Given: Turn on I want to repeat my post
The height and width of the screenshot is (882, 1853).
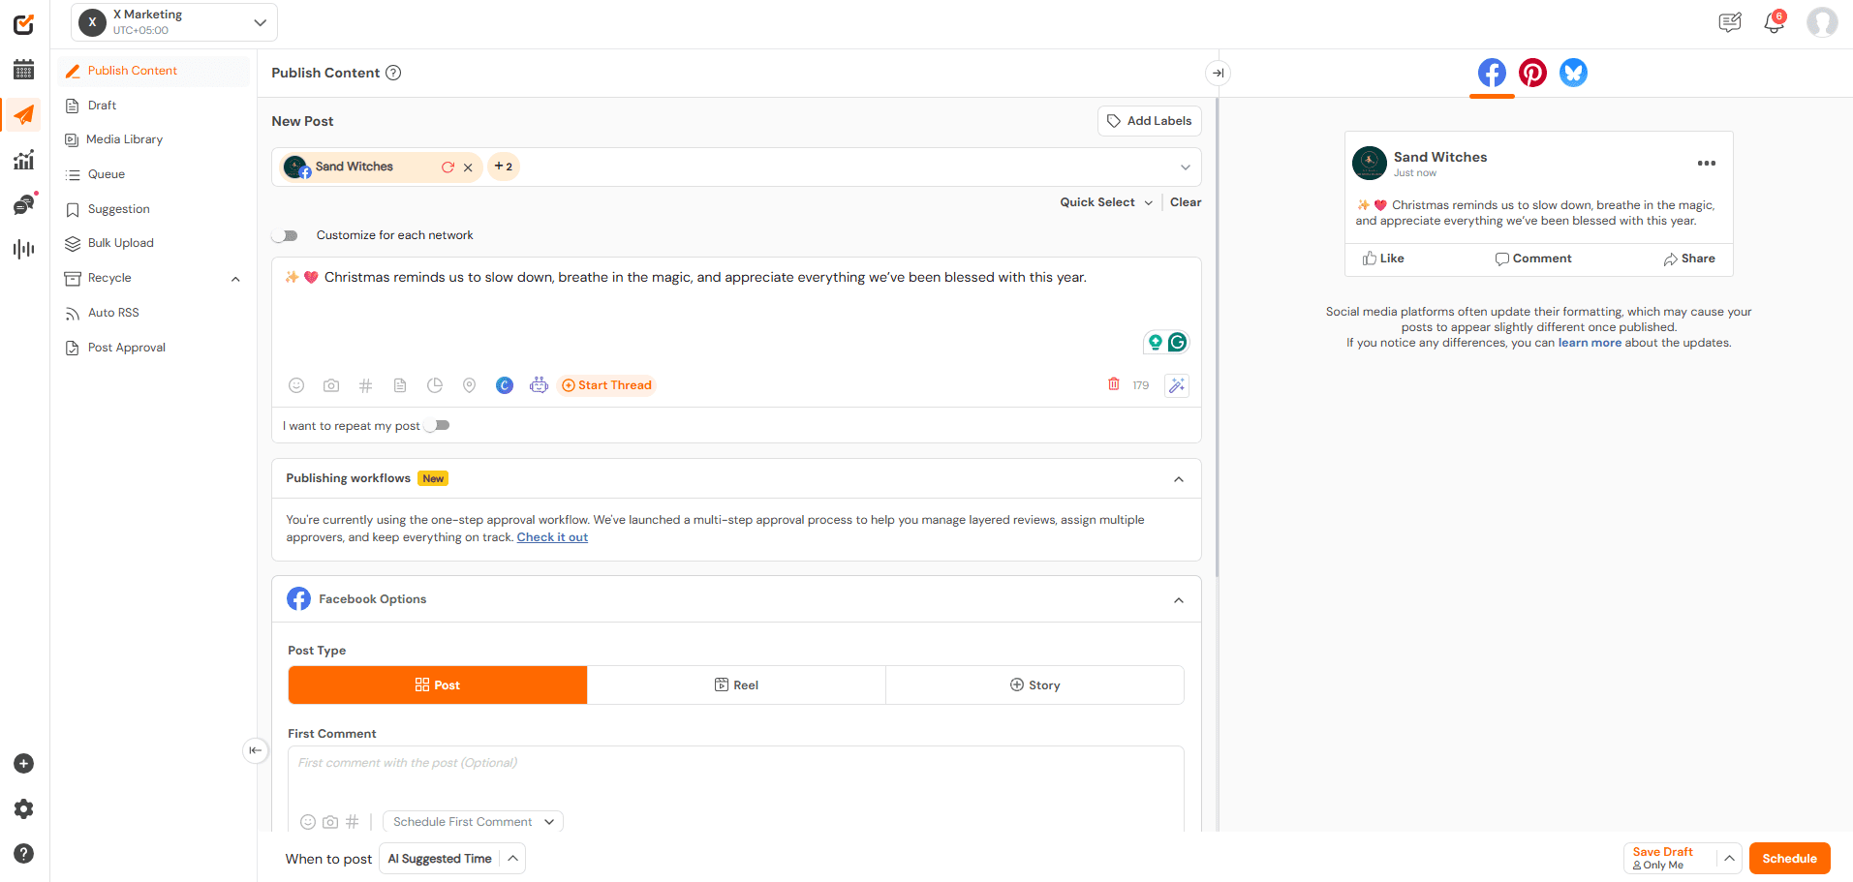Looking at the screenshot, I should click(436, 425).
